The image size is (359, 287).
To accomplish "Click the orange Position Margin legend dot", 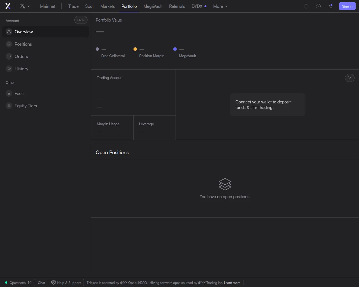I will point(135,49).
